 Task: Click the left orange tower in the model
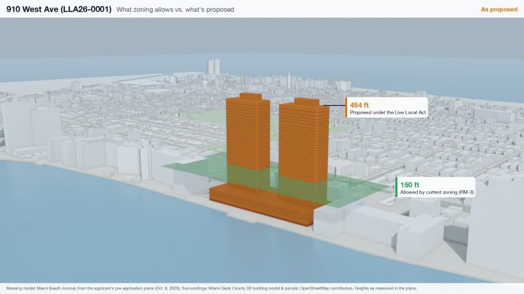click(x=248, y=133)
